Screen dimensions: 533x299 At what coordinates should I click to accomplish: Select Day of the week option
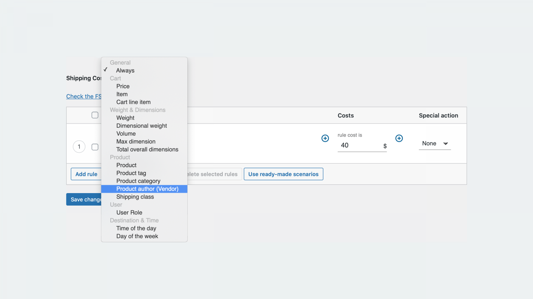click(x=137, y=236)
